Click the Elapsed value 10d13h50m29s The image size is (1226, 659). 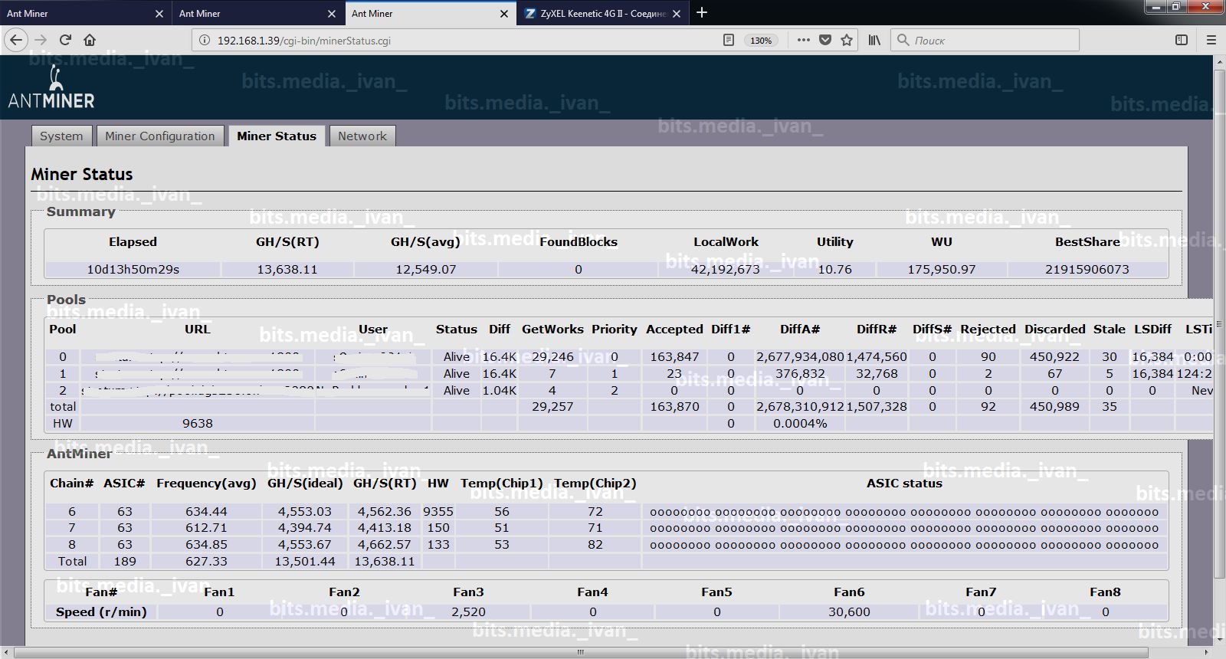tap(133, 269)
